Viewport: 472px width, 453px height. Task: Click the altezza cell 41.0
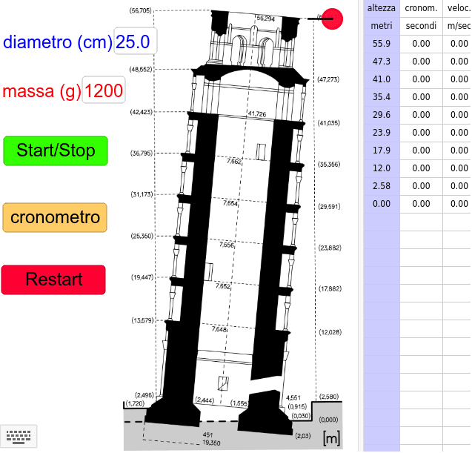(382, 79)
